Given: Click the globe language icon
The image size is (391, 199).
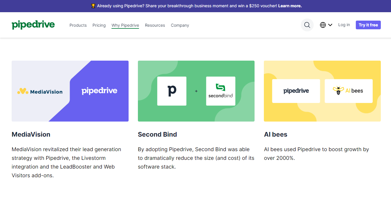Looking at the screenshot, I should coord(323,25).
